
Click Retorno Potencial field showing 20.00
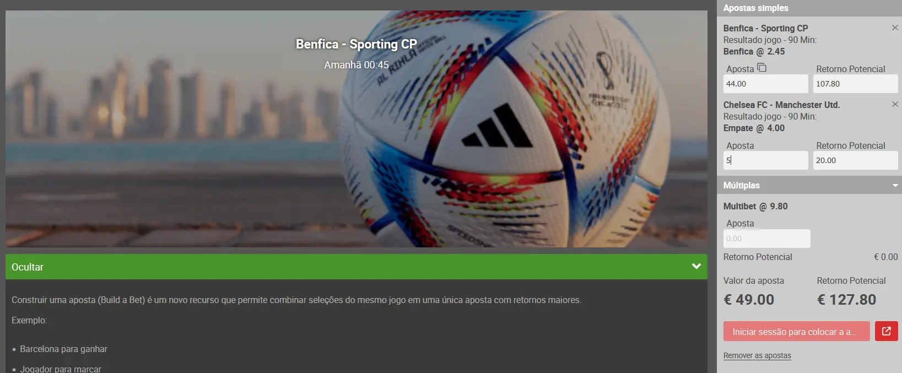[x=855, y=160]
